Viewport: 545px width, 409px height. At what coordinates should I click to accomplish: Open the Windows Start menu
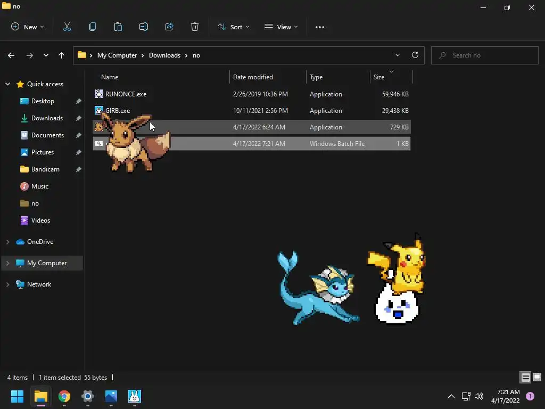point(17,396)
